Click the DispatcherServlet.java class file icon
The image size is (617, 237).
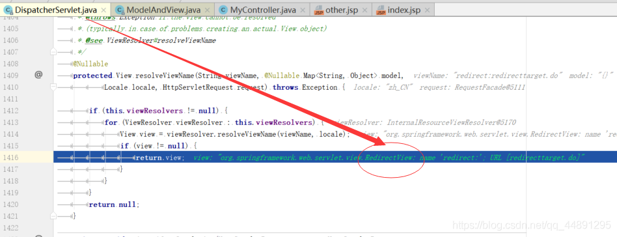(8, 10)
